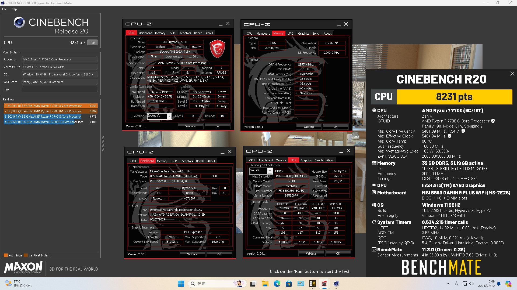Click the Cinebench logo sphere icon
This screenshot has height=290, width=517.
click(19, 22)
